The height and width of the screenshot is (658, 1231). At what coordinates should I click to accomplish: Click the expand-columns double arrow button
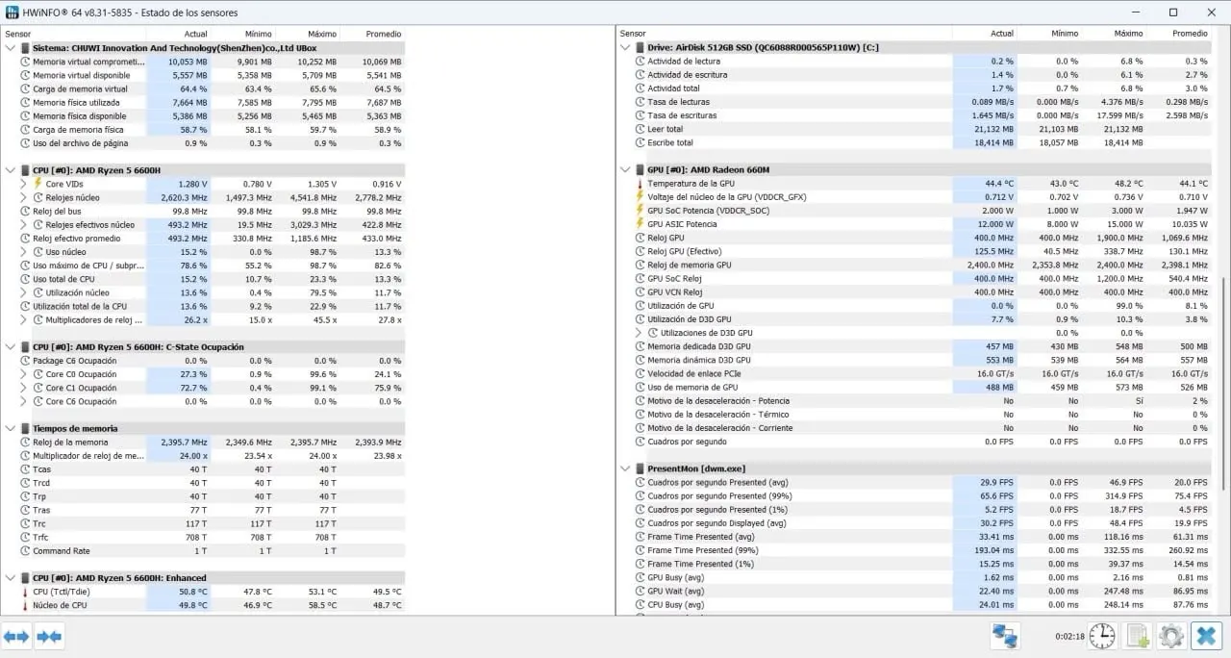coord(16,636)
